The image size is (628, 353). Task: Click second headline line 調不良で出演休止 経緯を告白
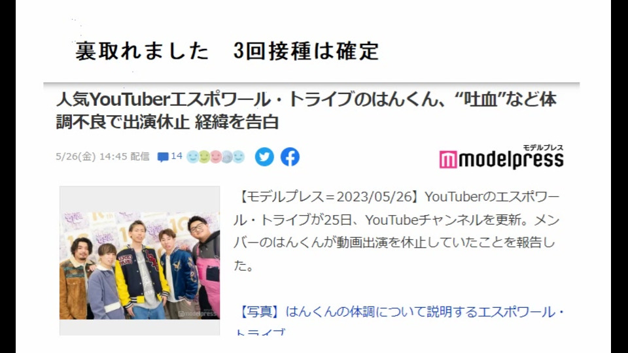pos(167,122)
